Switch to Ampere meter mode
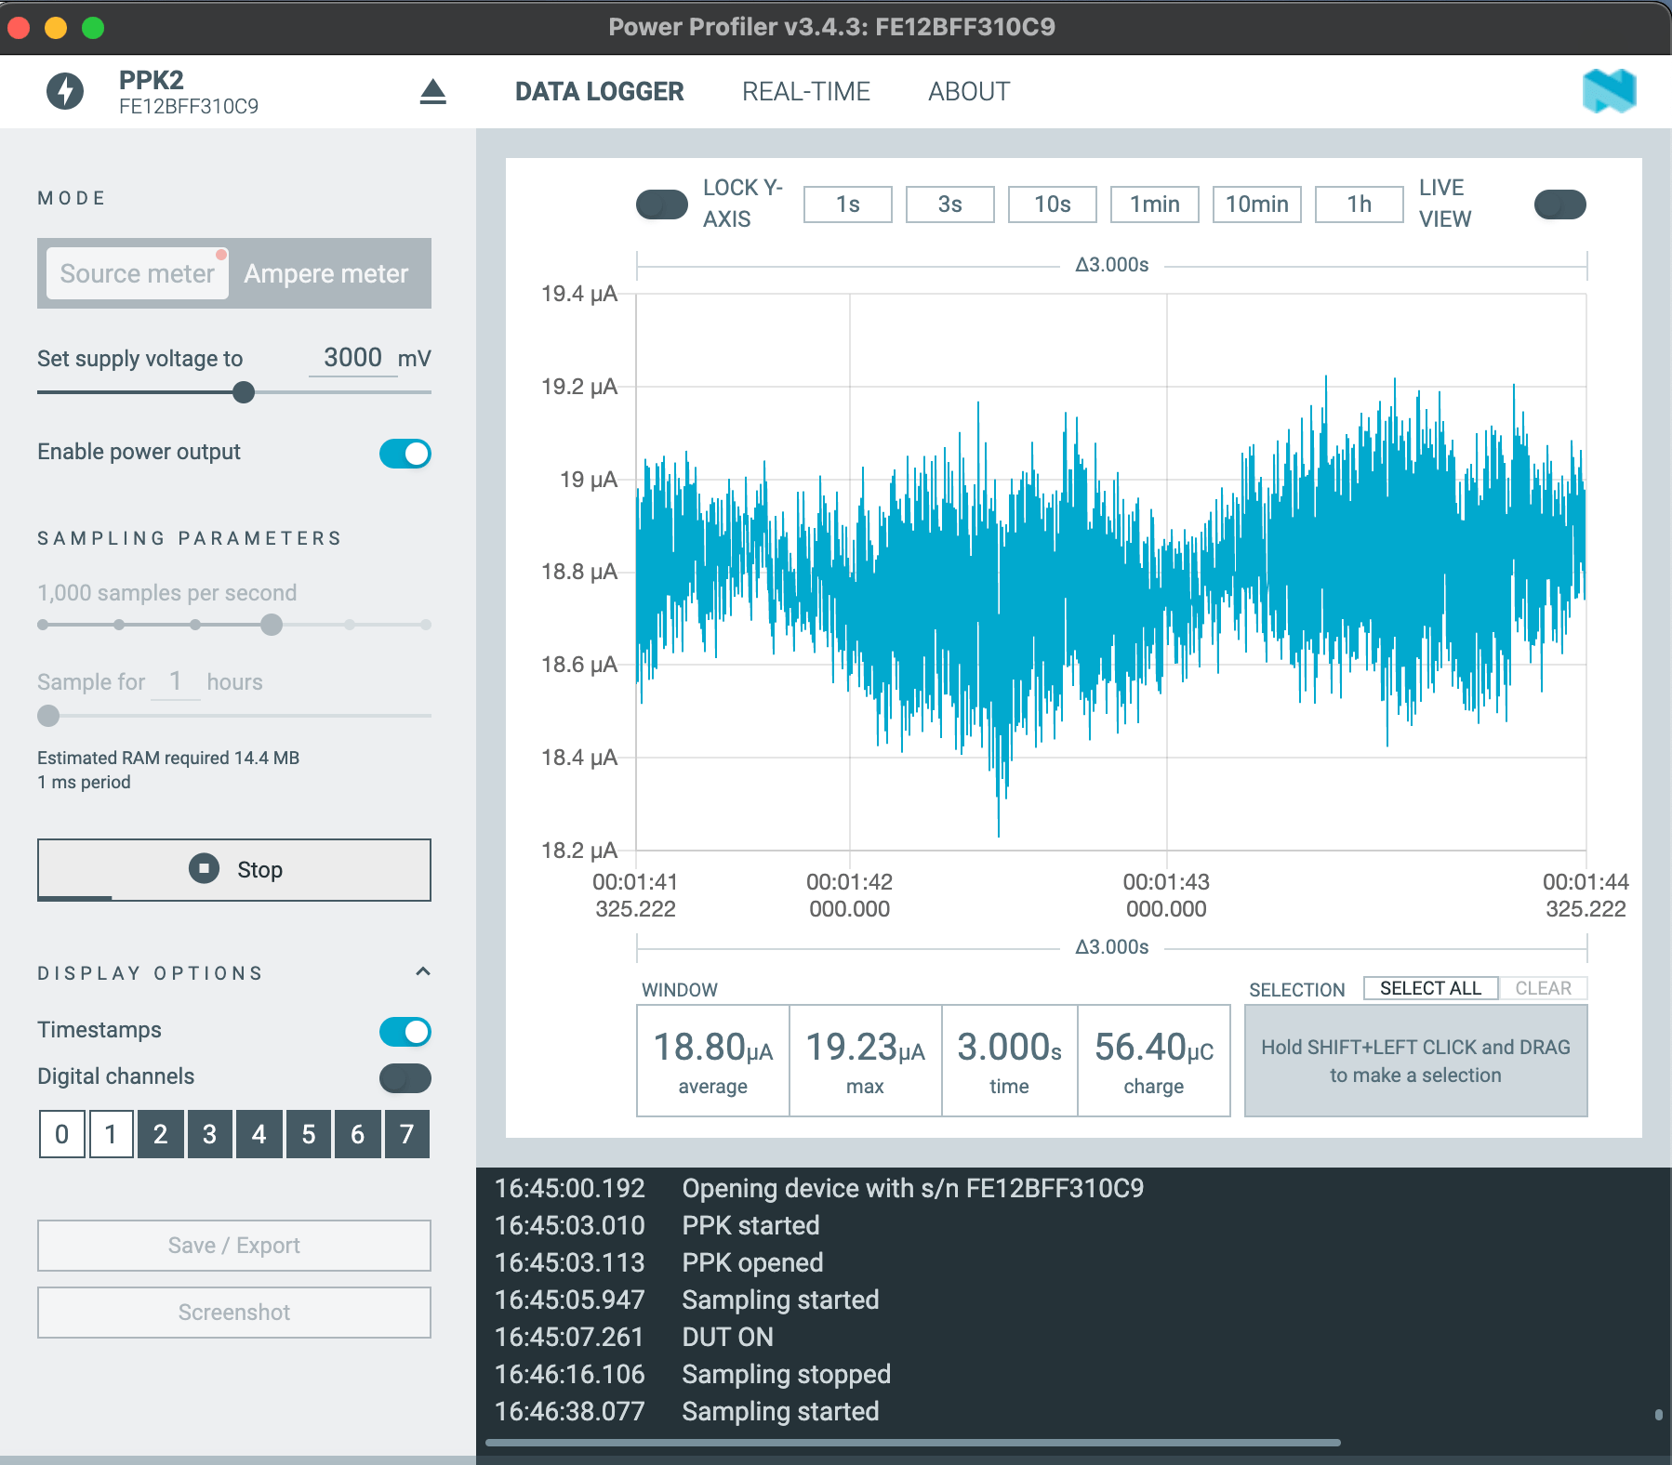This screenshot has height=1465, width=1672. (x=325, y=273)
